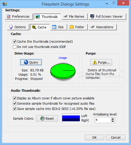Decrease the Antialiasing level with the down arrow
The width and height of the screenshot is (131, 145).
click(113, 121)
